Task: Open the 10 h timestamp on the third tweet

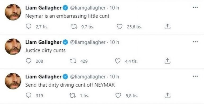Action: point(114,77)
